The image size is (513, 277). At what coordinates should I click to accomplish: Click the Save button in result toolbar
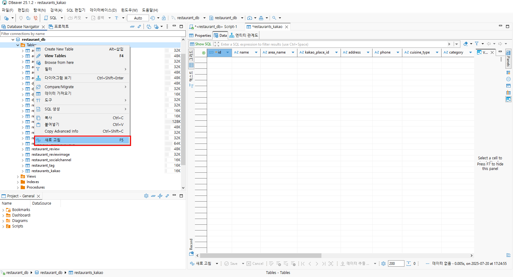click(x=231, y=264)
